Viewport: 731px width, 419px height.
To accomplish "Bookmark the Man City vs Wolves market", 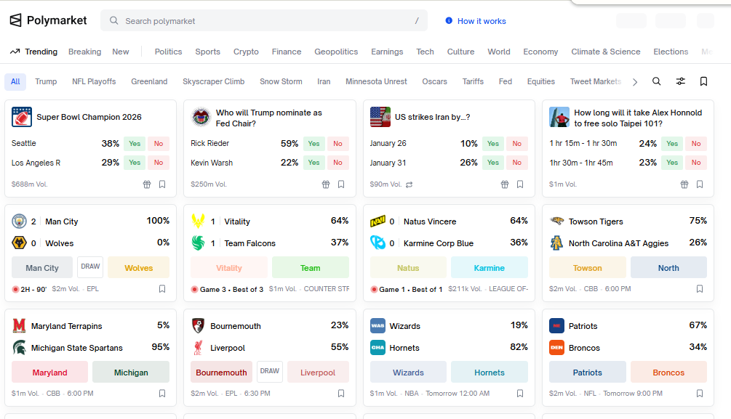I will click(x=162, y=288).
